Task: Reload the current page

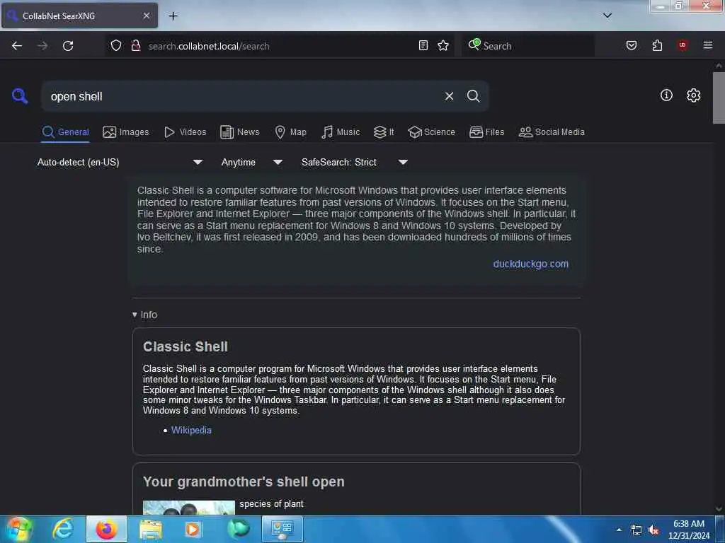Action: 68,46
